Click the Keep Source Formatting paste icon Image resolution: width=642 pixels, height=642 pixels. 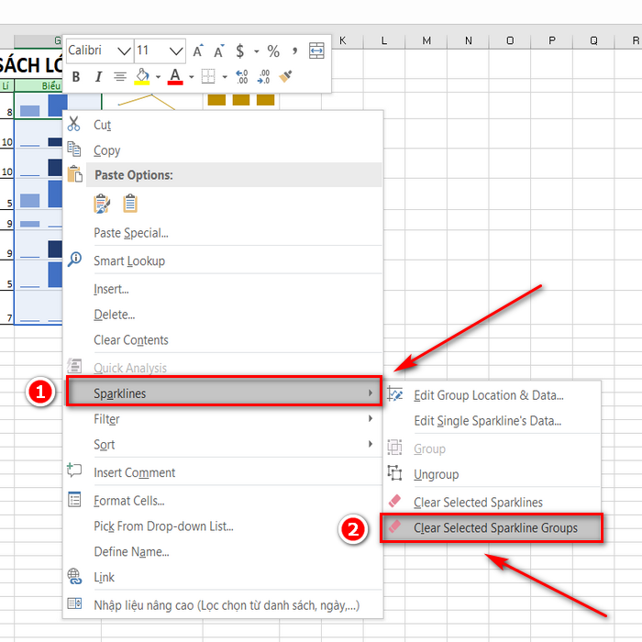pos(102,204)
